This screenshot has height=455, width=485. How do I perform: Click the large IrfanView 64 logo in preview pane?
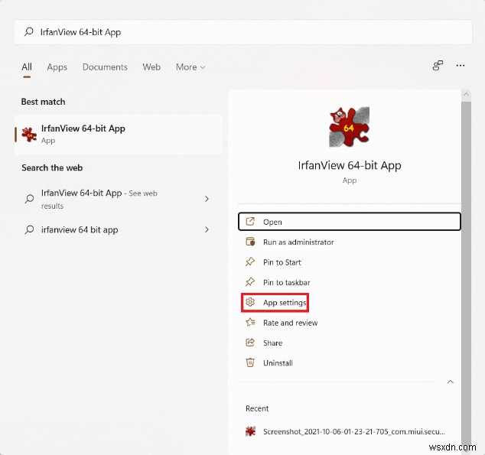349,127
